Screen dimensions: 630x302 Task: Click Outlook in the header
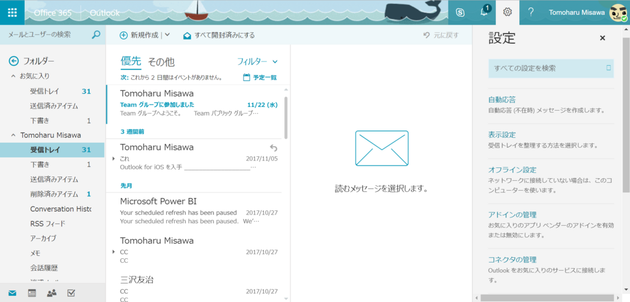pos(105,13)
